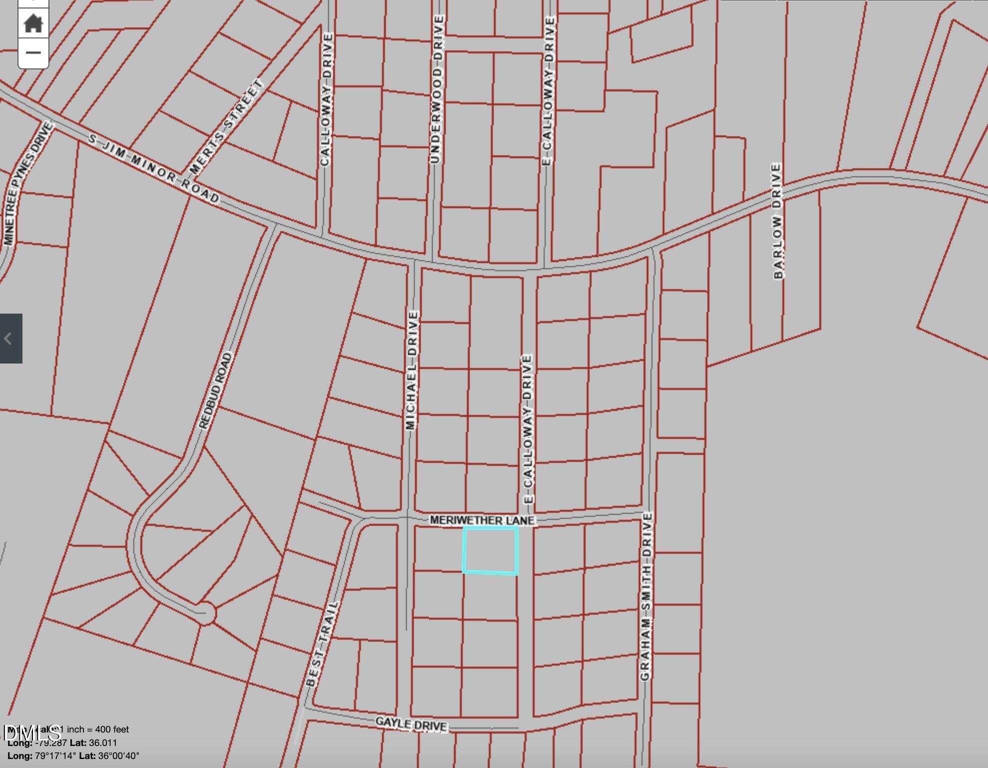Click the Merts Street label
Image resolution: width=988 pixels, height=768 pixels.
(227, 127)
